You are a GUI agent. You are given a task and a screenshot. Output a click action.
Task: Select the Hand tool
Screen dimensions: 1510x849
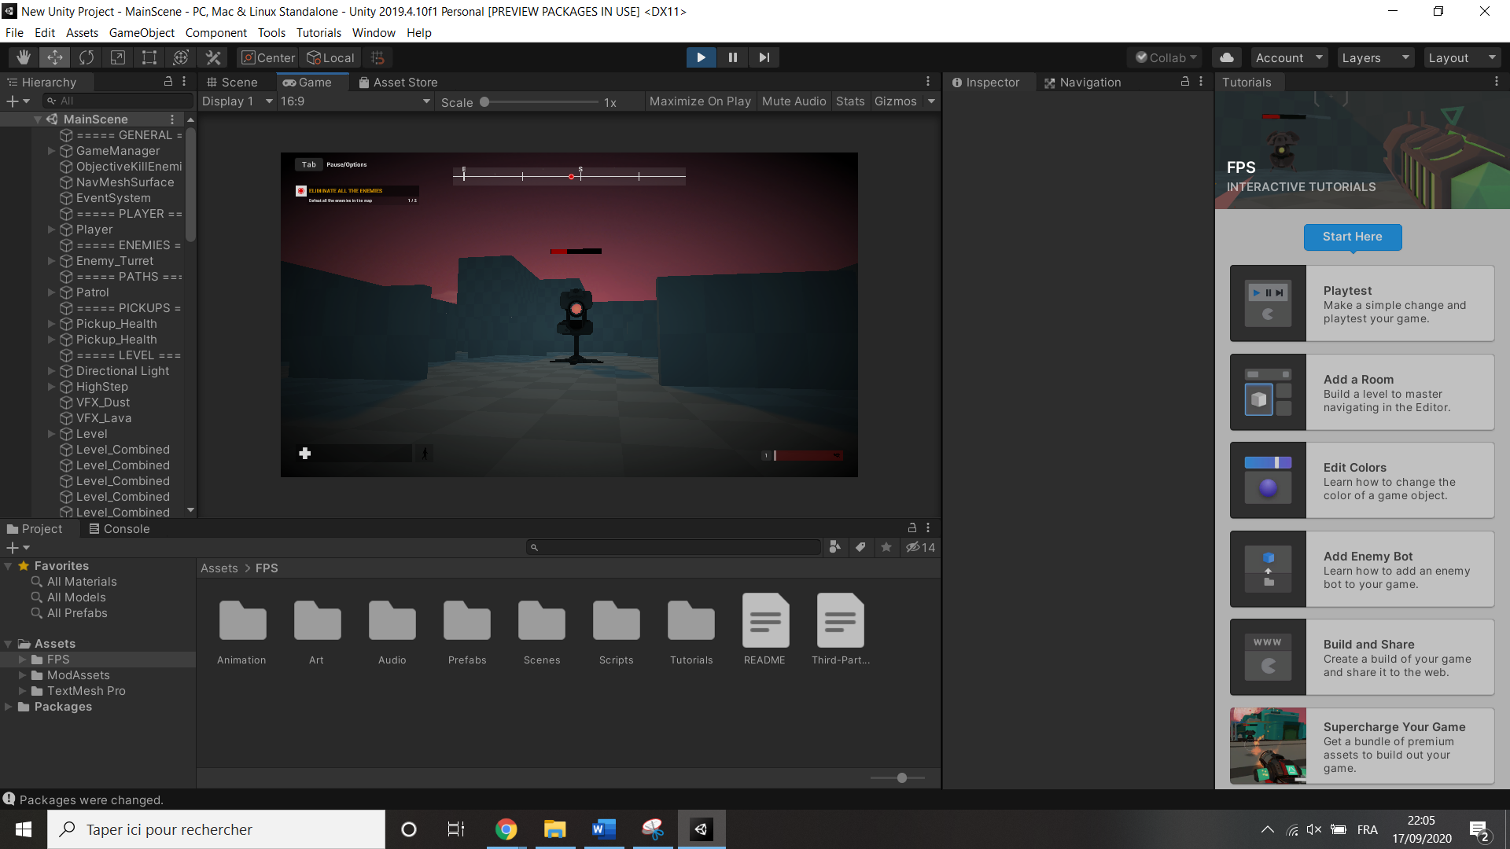point(24,57)
